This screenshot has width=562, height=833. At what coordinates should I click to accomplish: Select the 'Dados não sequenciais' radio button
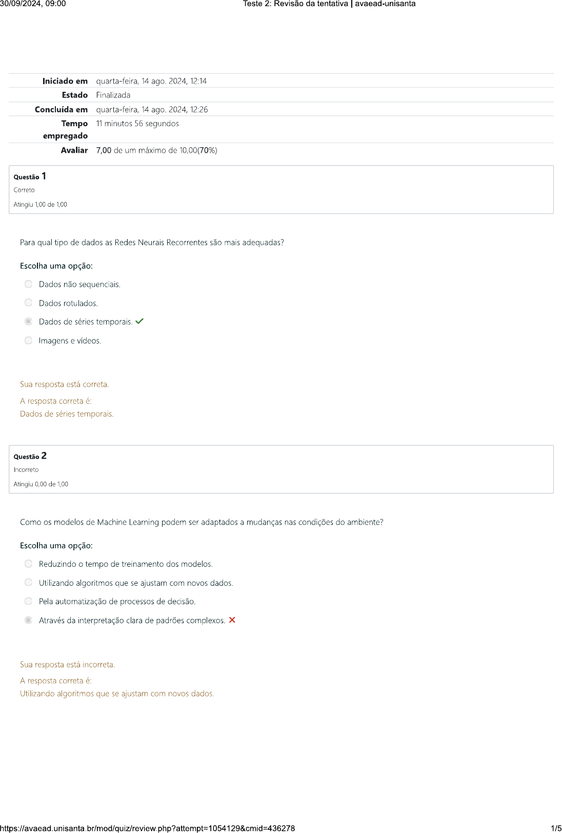(x=29, y=284)
